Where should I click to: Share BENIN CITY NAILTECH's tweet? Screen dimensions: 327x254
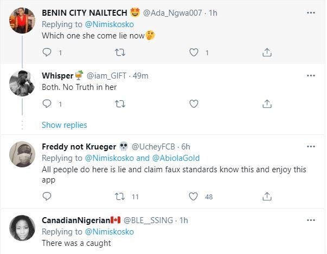[267, 53]
